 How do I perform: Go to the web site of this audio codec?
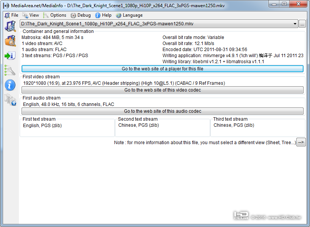click(162, 111)
